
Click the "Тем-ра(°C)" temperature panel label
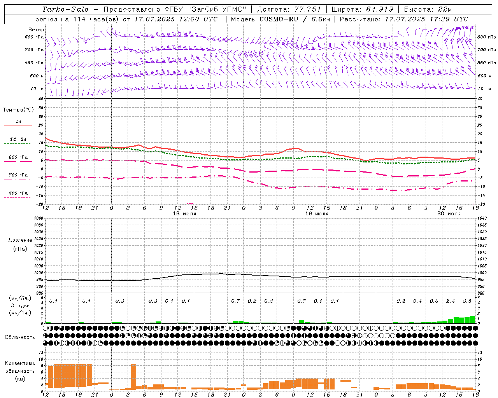click(18, 110)
